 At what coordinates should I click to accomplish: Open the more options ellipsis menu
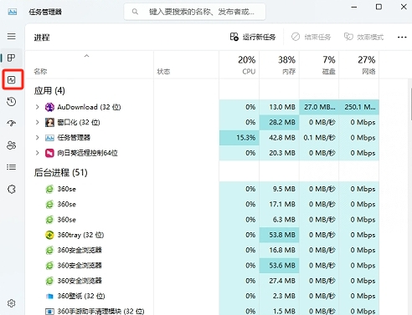(402, 37)
